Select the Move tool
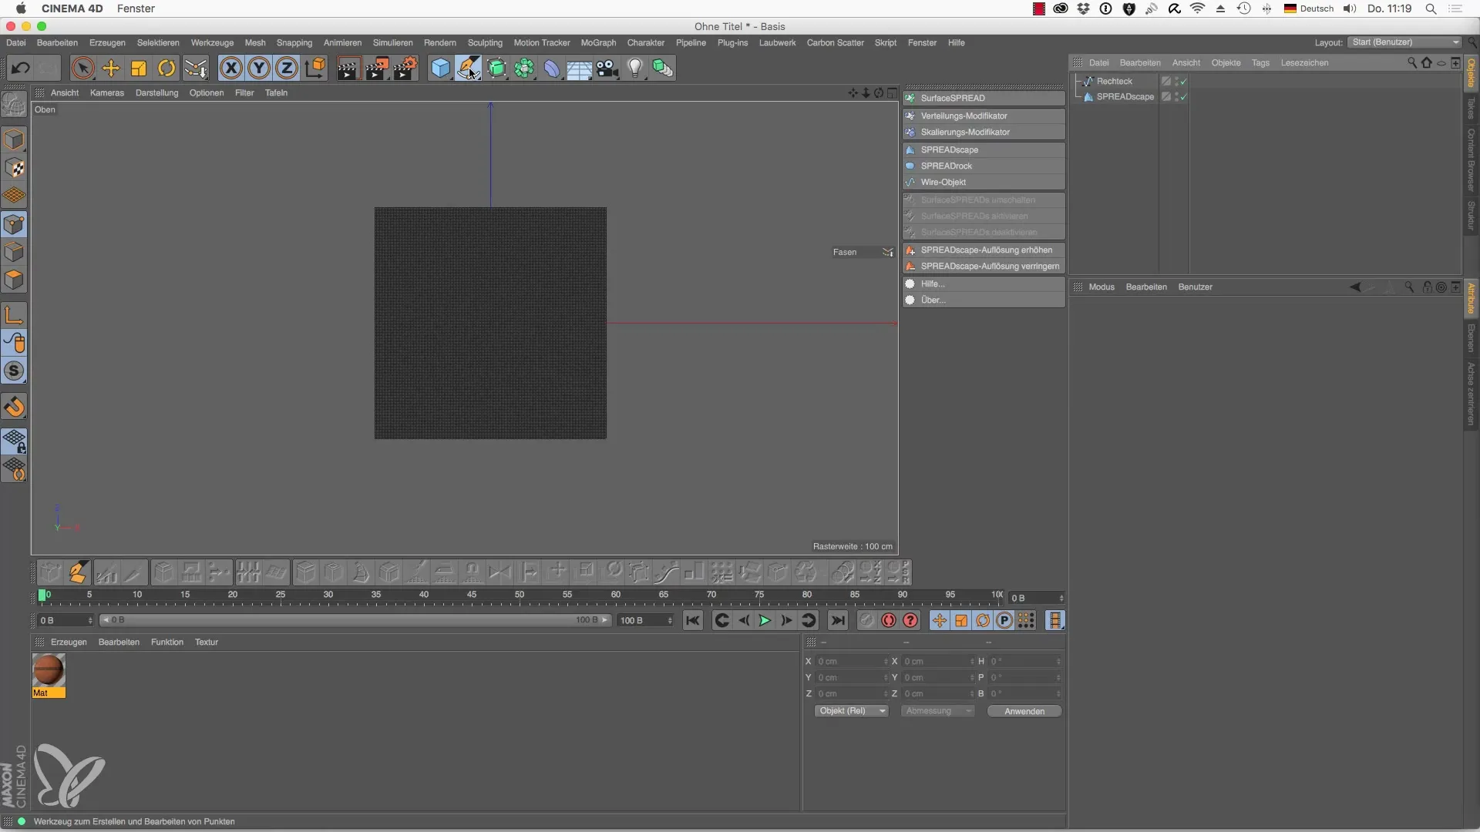The height and width of the screenshot is (832, 1480). point(111,68)
